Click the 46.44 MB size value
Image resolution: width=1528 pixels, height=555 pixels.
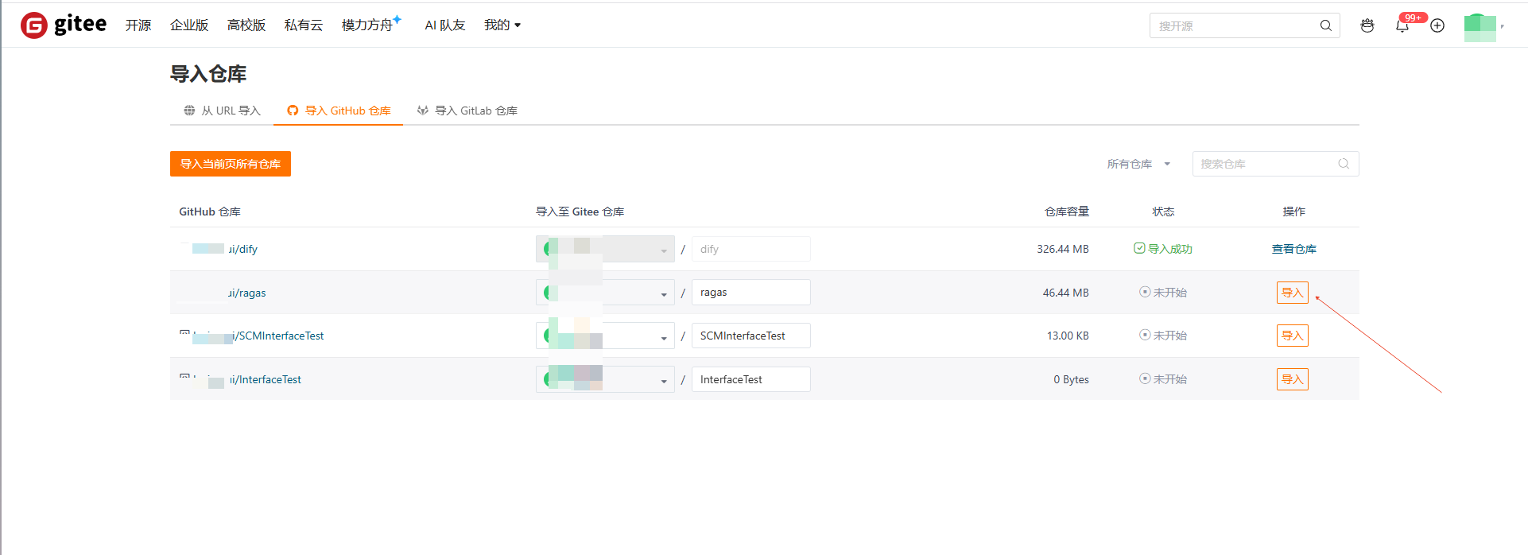coord(1065,293)
